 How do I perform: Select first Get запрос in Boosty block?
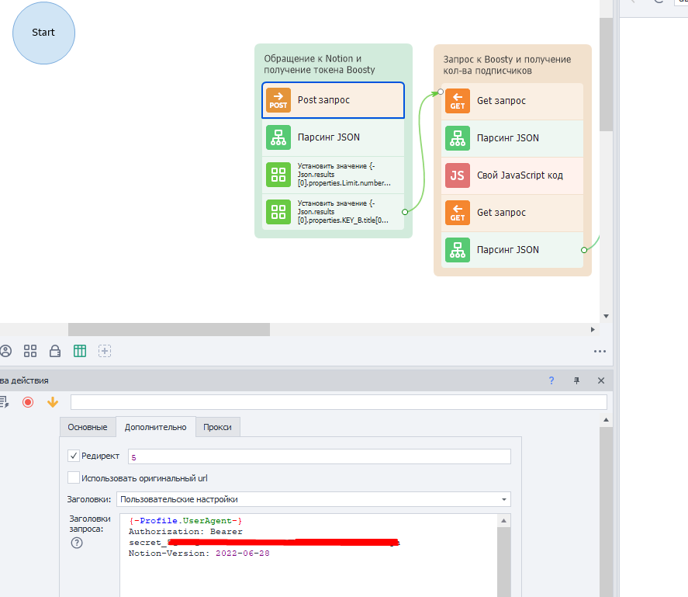pos(512,101)
